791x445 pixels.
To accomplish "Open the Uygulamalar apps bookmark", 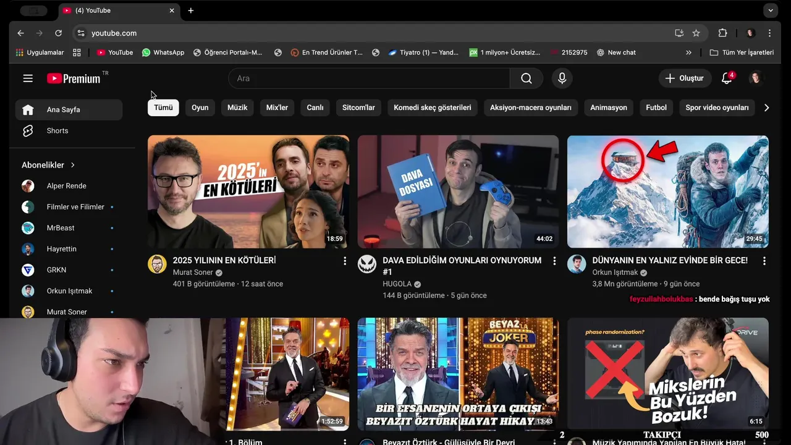I will (x=40, y=53).
